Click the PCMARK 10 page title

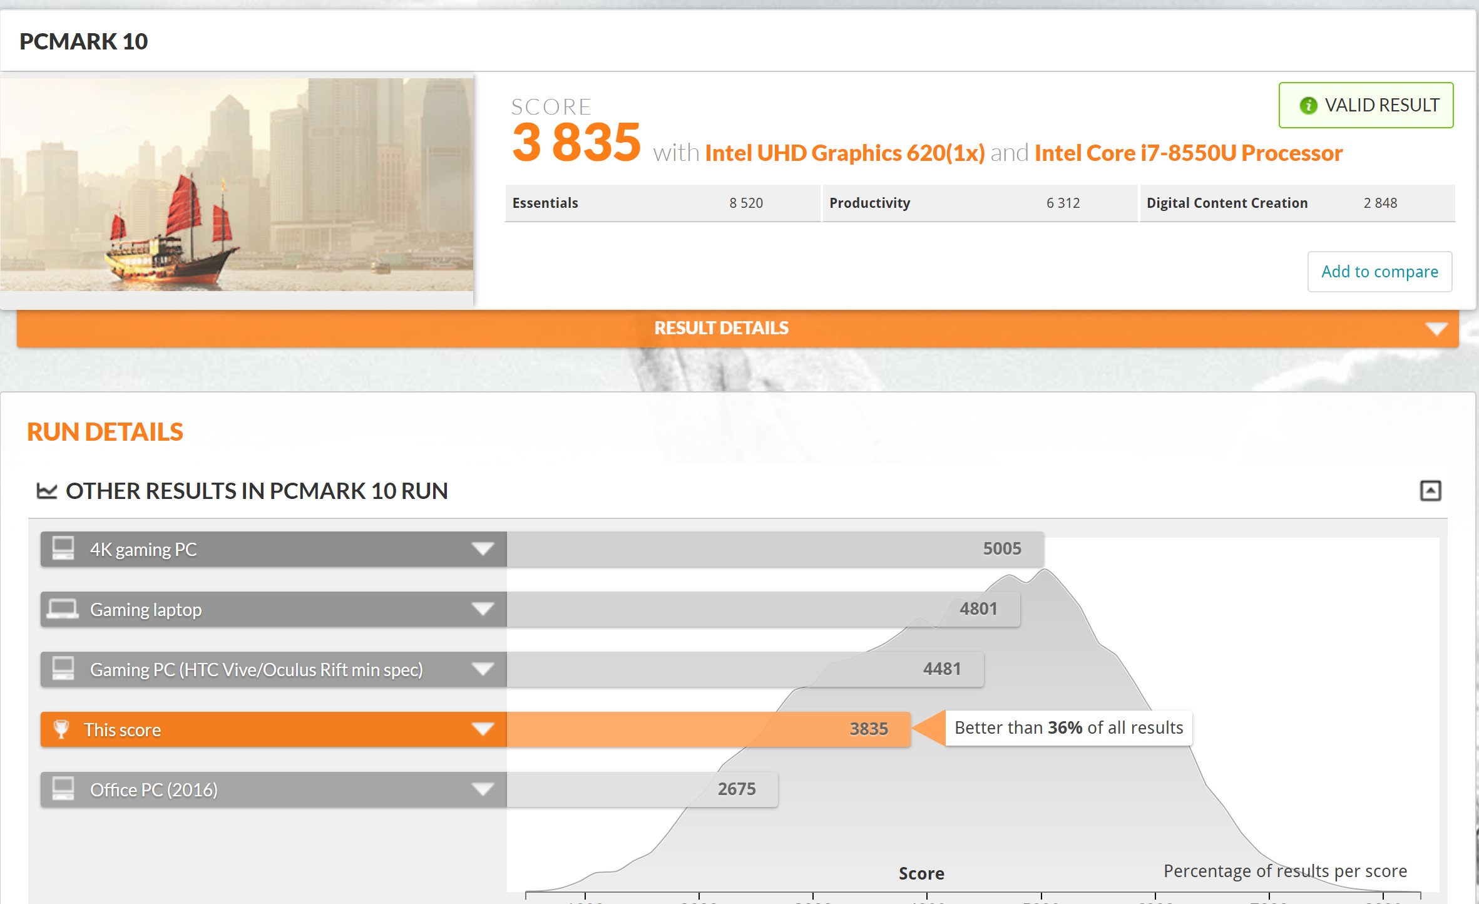[84, 42]
